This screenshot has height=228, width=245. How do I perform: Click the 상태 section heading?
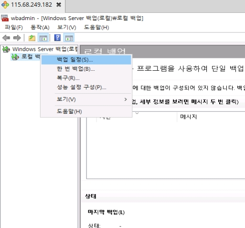click(91, 196)
